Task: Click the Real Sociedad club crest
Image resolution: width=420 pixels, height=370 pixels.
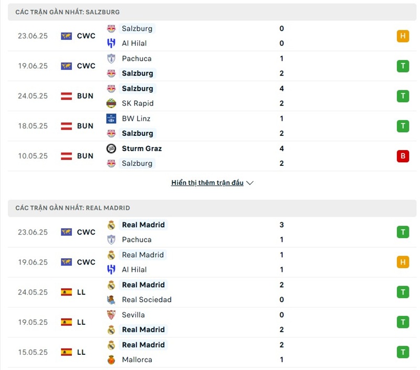Action: point(111,300)
